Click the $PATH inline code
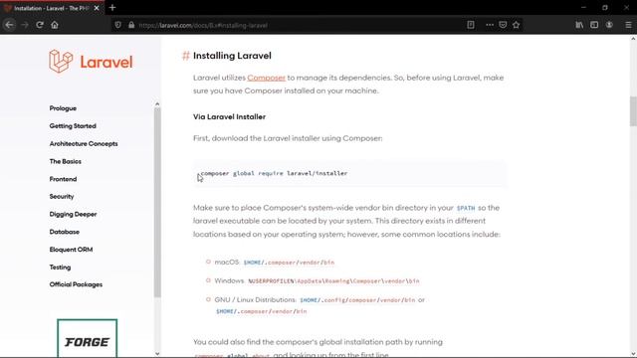637x358 pixels. (466, 208)
